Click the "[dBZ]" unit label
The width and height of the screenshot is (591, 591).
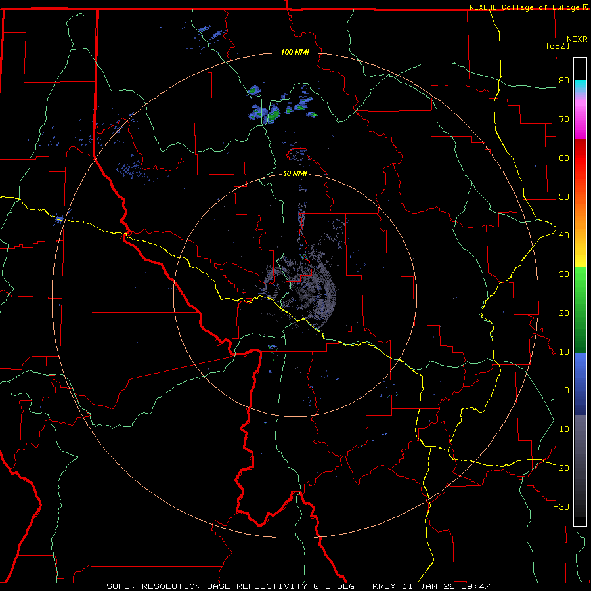[x=558, y=46]
